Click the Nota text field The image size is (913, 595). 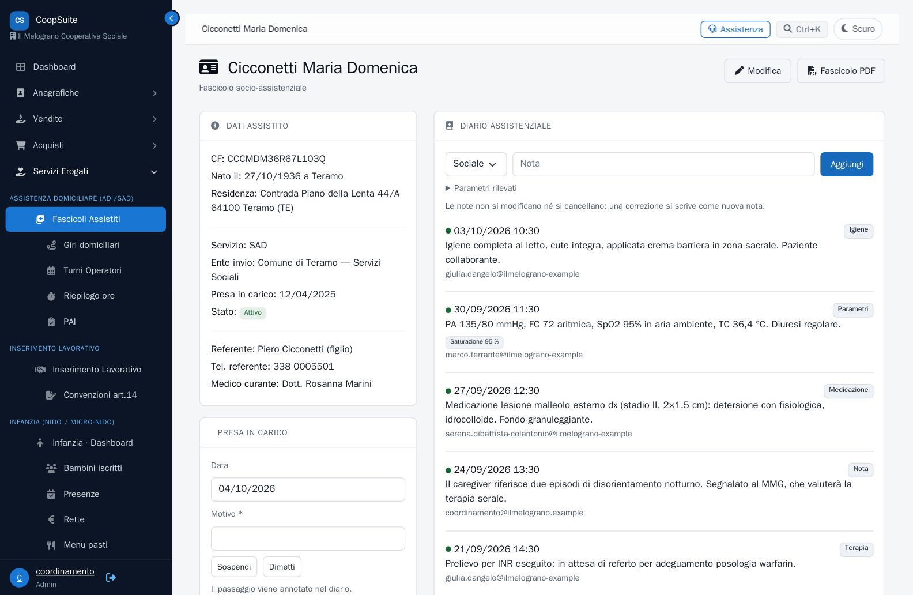click(x=663, y=164)
